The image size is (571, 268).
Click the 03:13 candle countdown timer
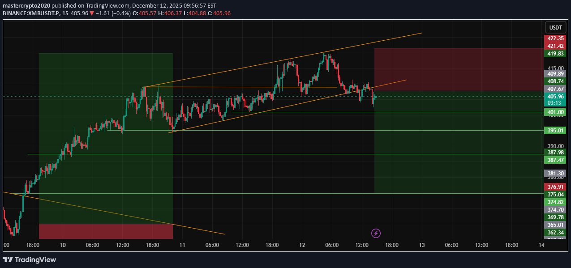coord(555,102)
